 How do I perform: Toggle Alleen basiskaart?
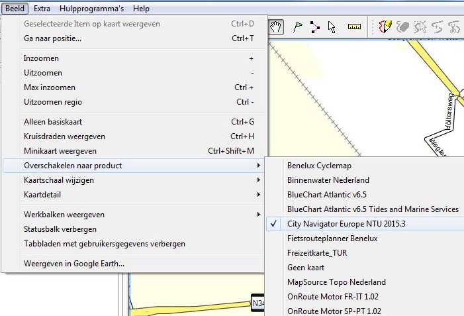pyautogui.click(x=133, y=122)
